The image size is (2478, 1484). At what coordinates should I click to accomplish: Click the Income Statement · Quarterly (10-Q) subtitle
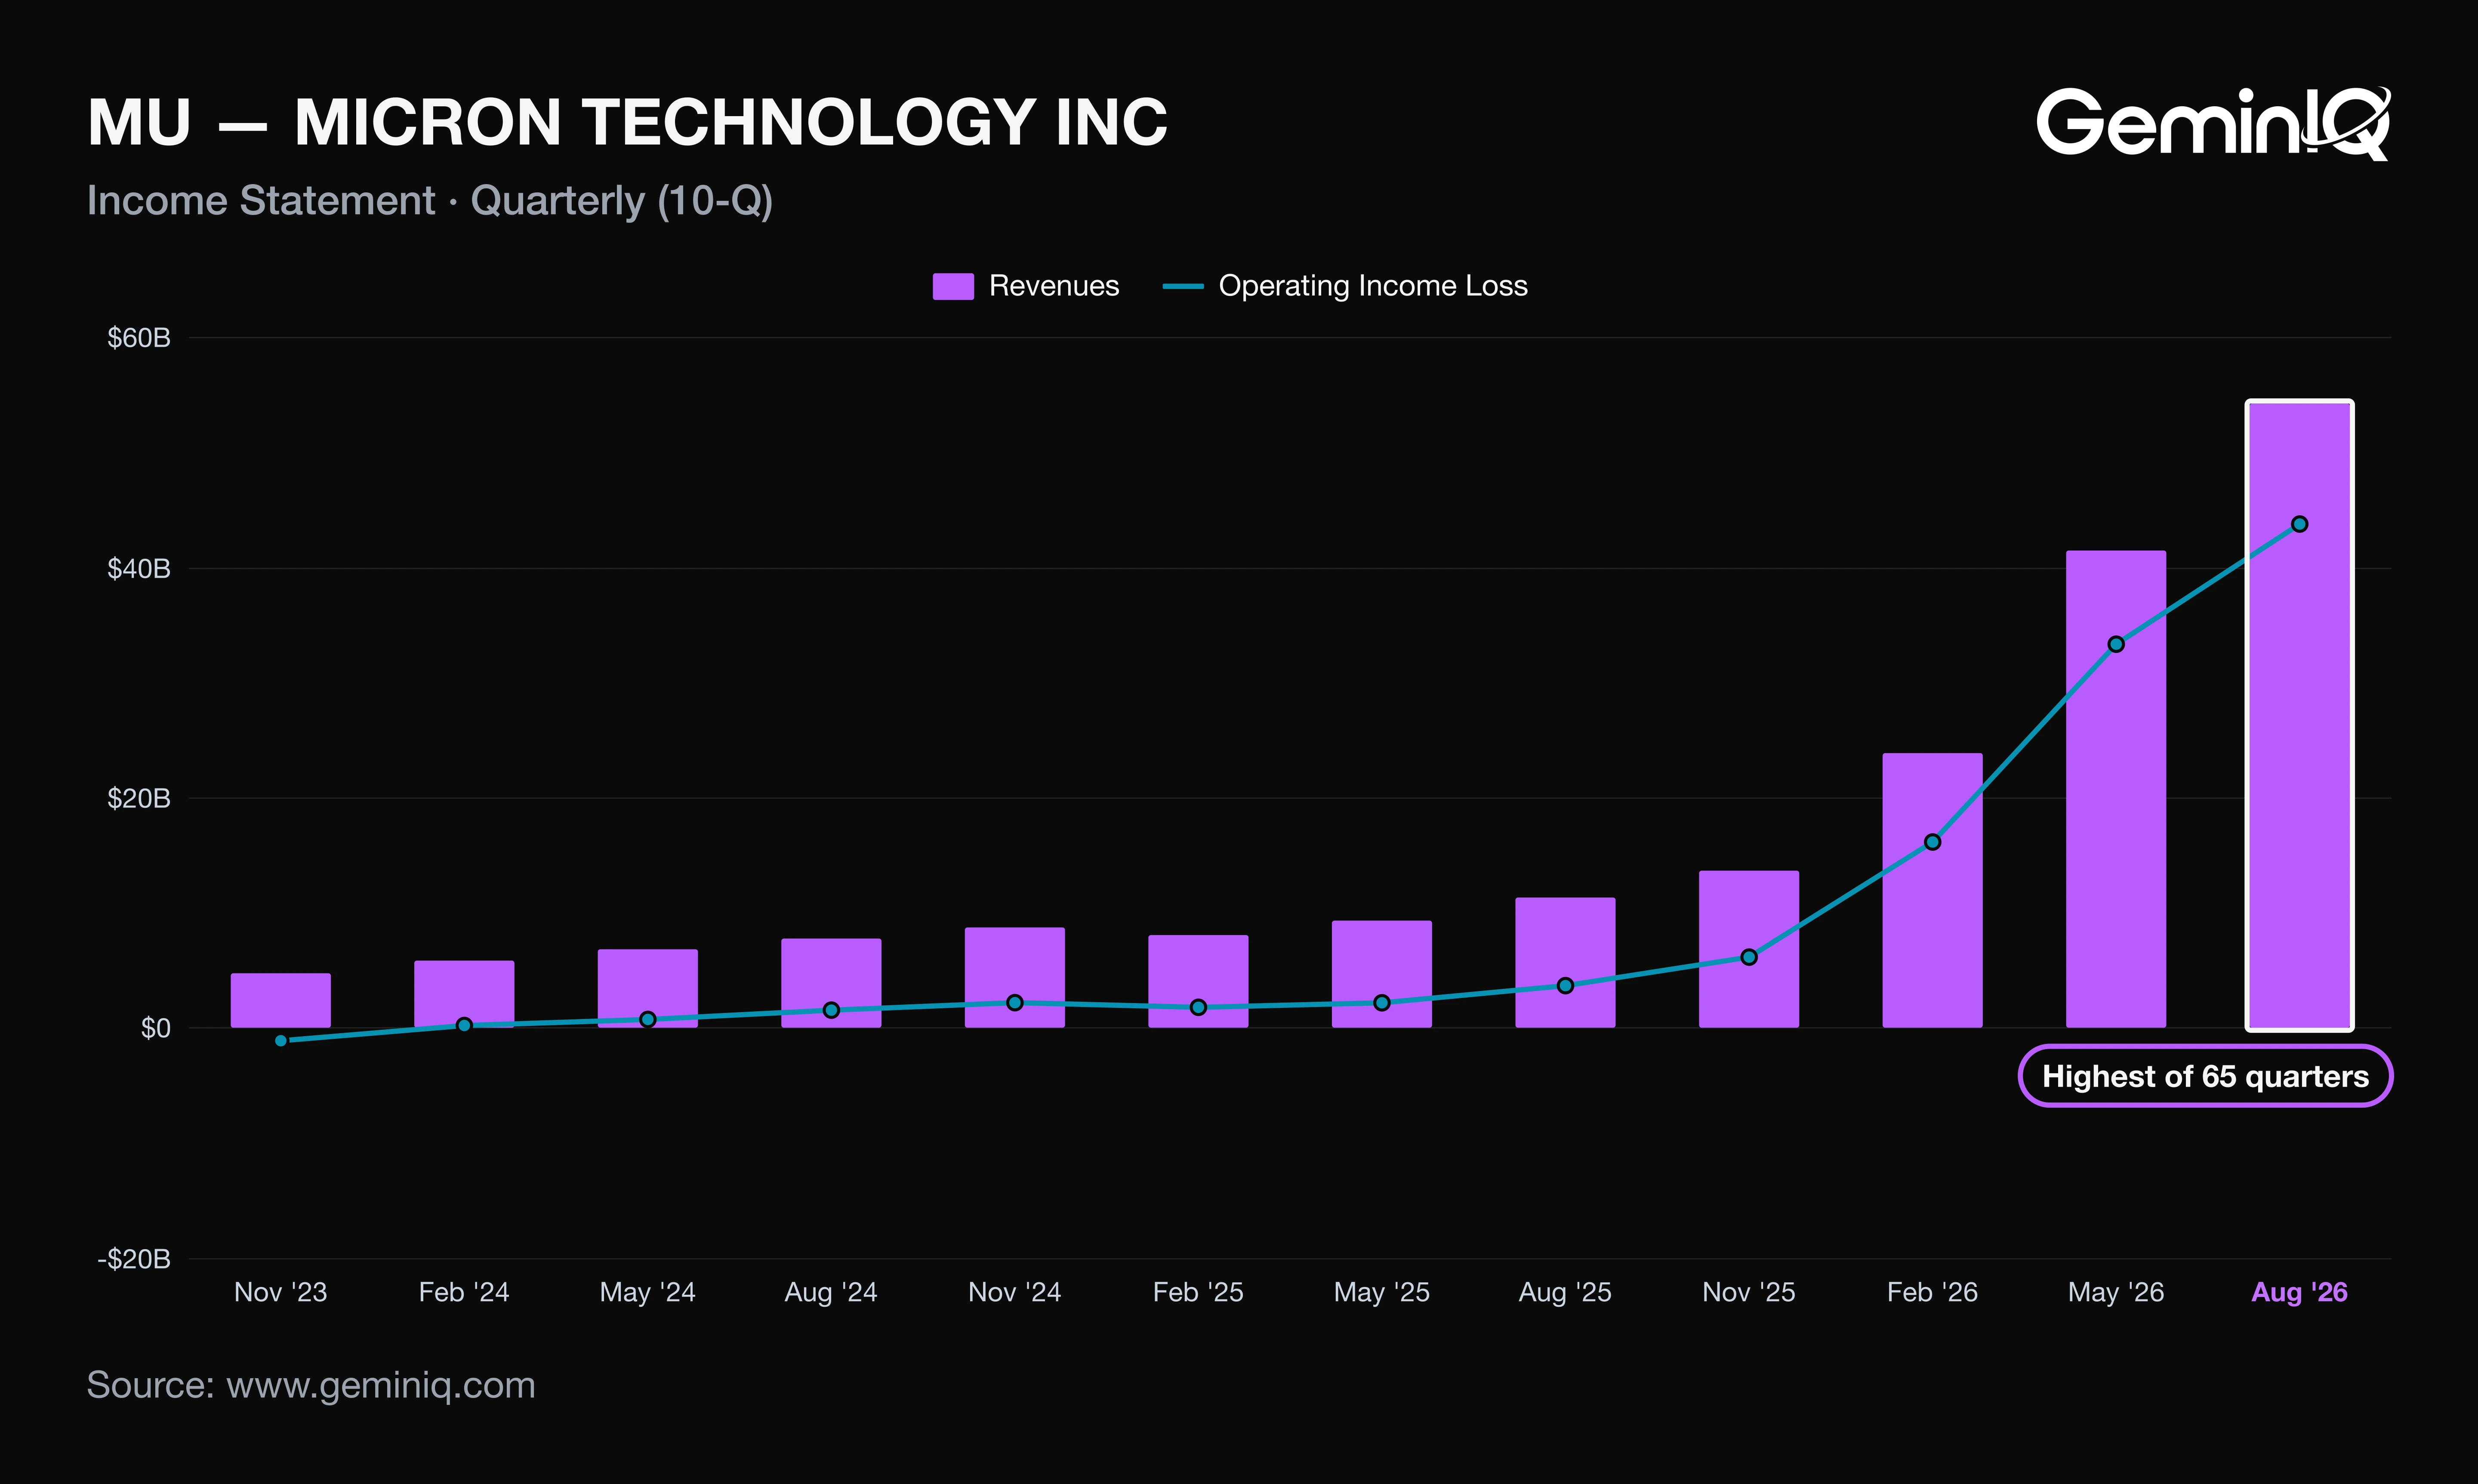(430, 201)
